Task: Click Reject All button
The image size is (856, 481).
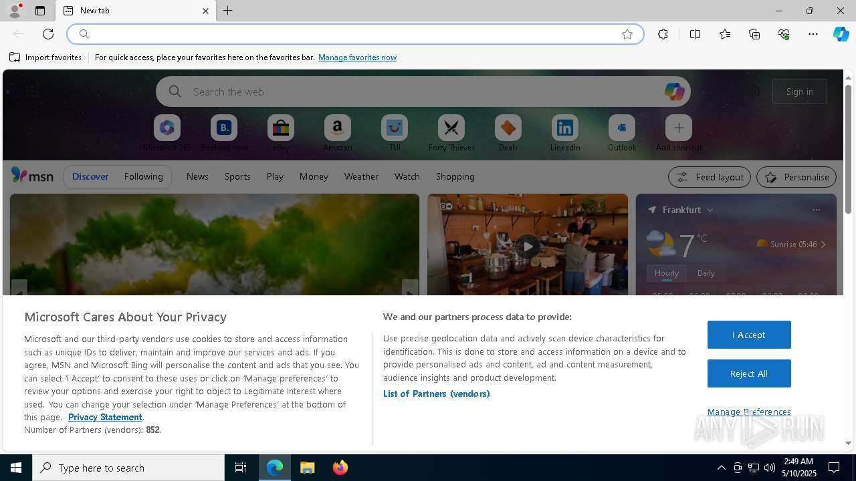Action: tap(749, 373)
